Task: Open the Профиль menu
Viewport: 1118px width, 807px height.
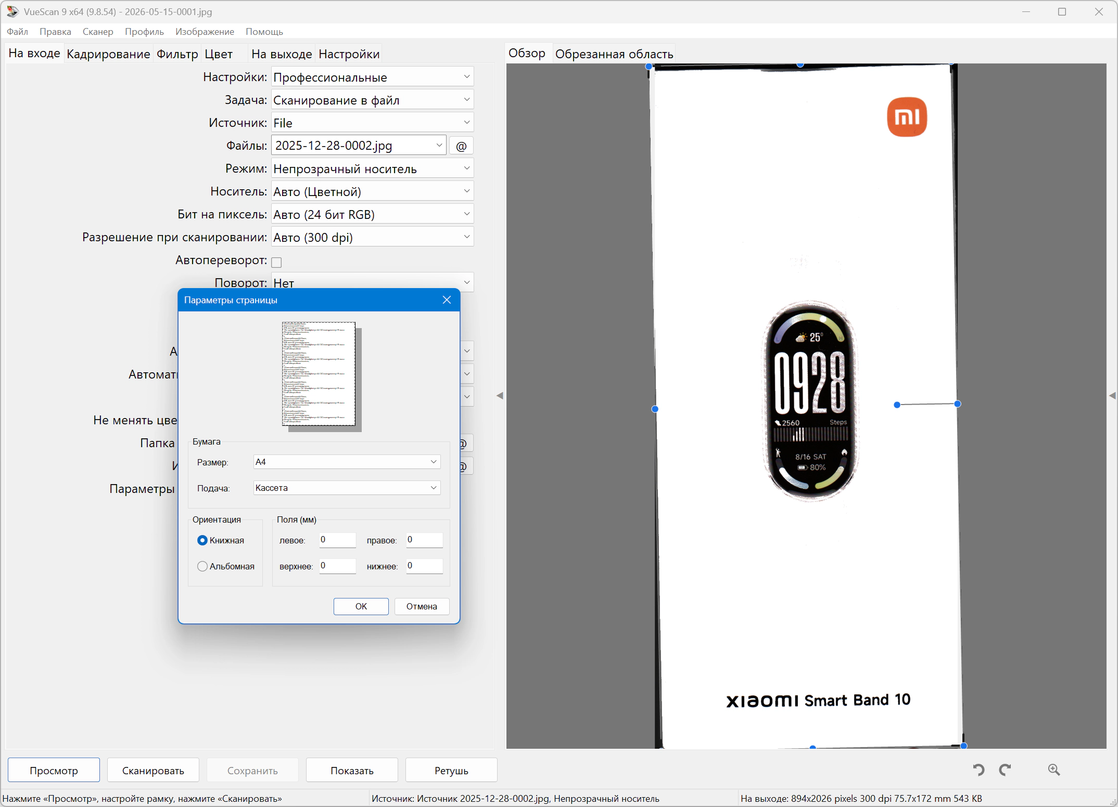Action: 144,32
